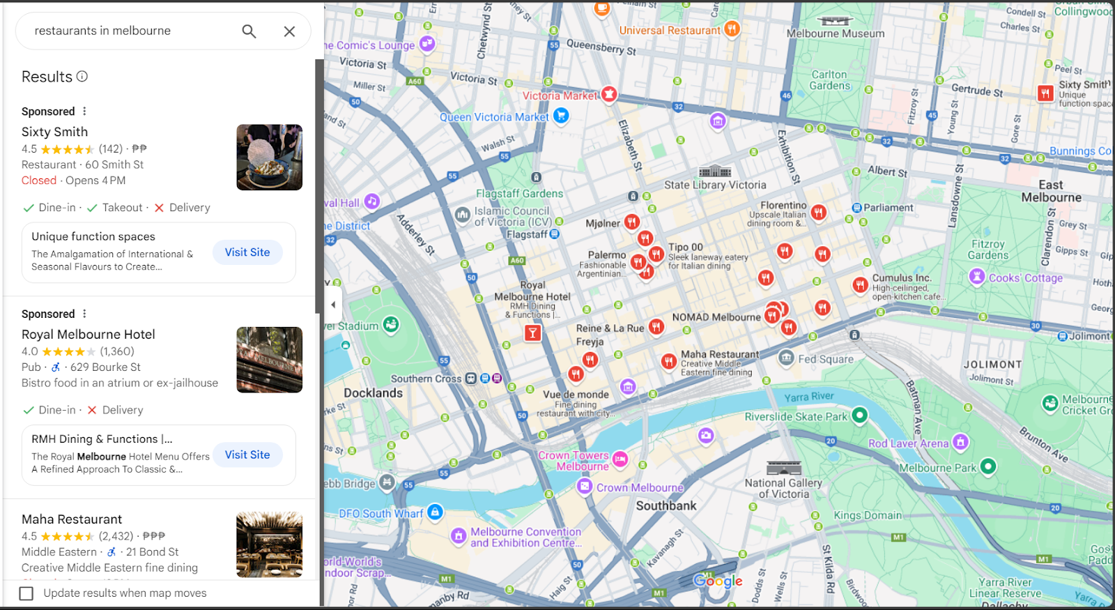Click the Melbourne Convention and Exhibition Centre pin
1115x610 pixels.
tap(459, 535)
